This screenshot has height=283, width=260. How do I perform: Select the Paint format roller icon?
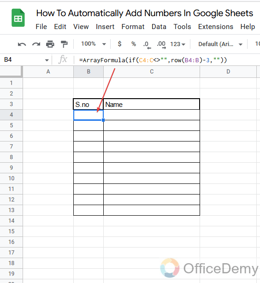[x=64, y=44]
